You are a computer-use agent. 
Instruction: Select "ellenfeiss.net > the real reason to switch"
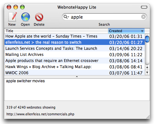(74, 42)
